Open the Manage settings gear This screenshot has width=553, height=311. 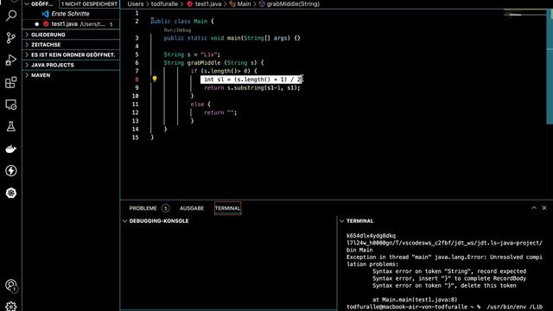[x=11, y=307]
